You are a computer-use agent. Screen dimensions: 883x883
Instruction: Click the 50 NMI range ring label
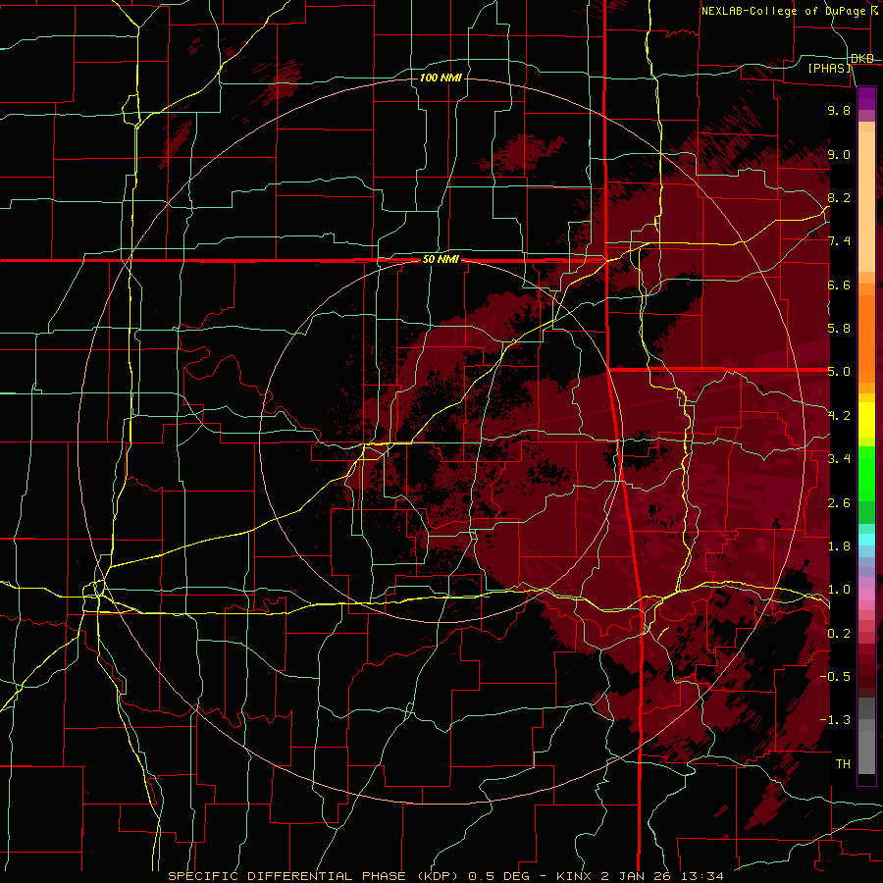pos(441,259)
